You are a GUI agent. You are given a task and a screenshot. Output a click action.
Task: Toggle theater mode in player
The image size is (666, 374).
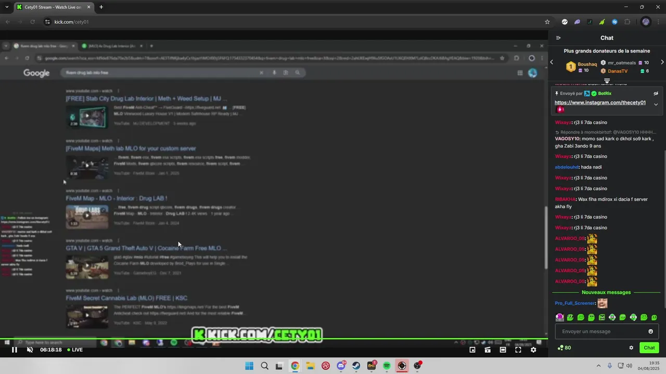[x=503, y=350]
